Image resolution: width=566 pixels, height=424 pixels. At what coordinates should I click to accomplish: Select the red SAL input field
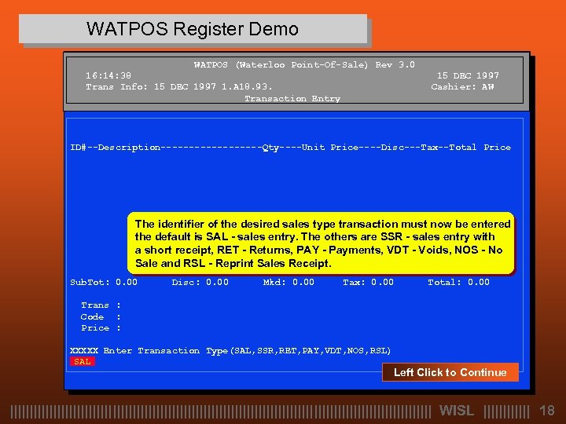point(83,361)
